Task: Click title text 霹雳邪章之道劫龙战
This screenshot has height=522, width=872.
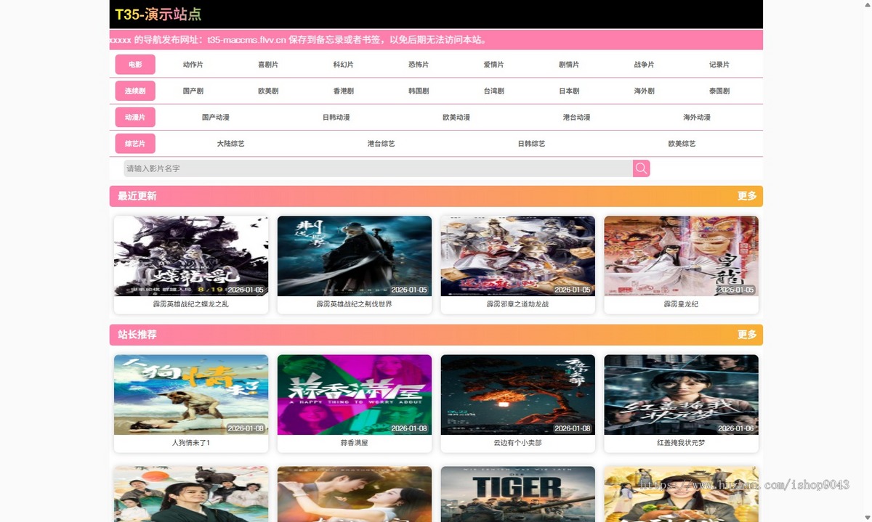Action: coord(518,304)
